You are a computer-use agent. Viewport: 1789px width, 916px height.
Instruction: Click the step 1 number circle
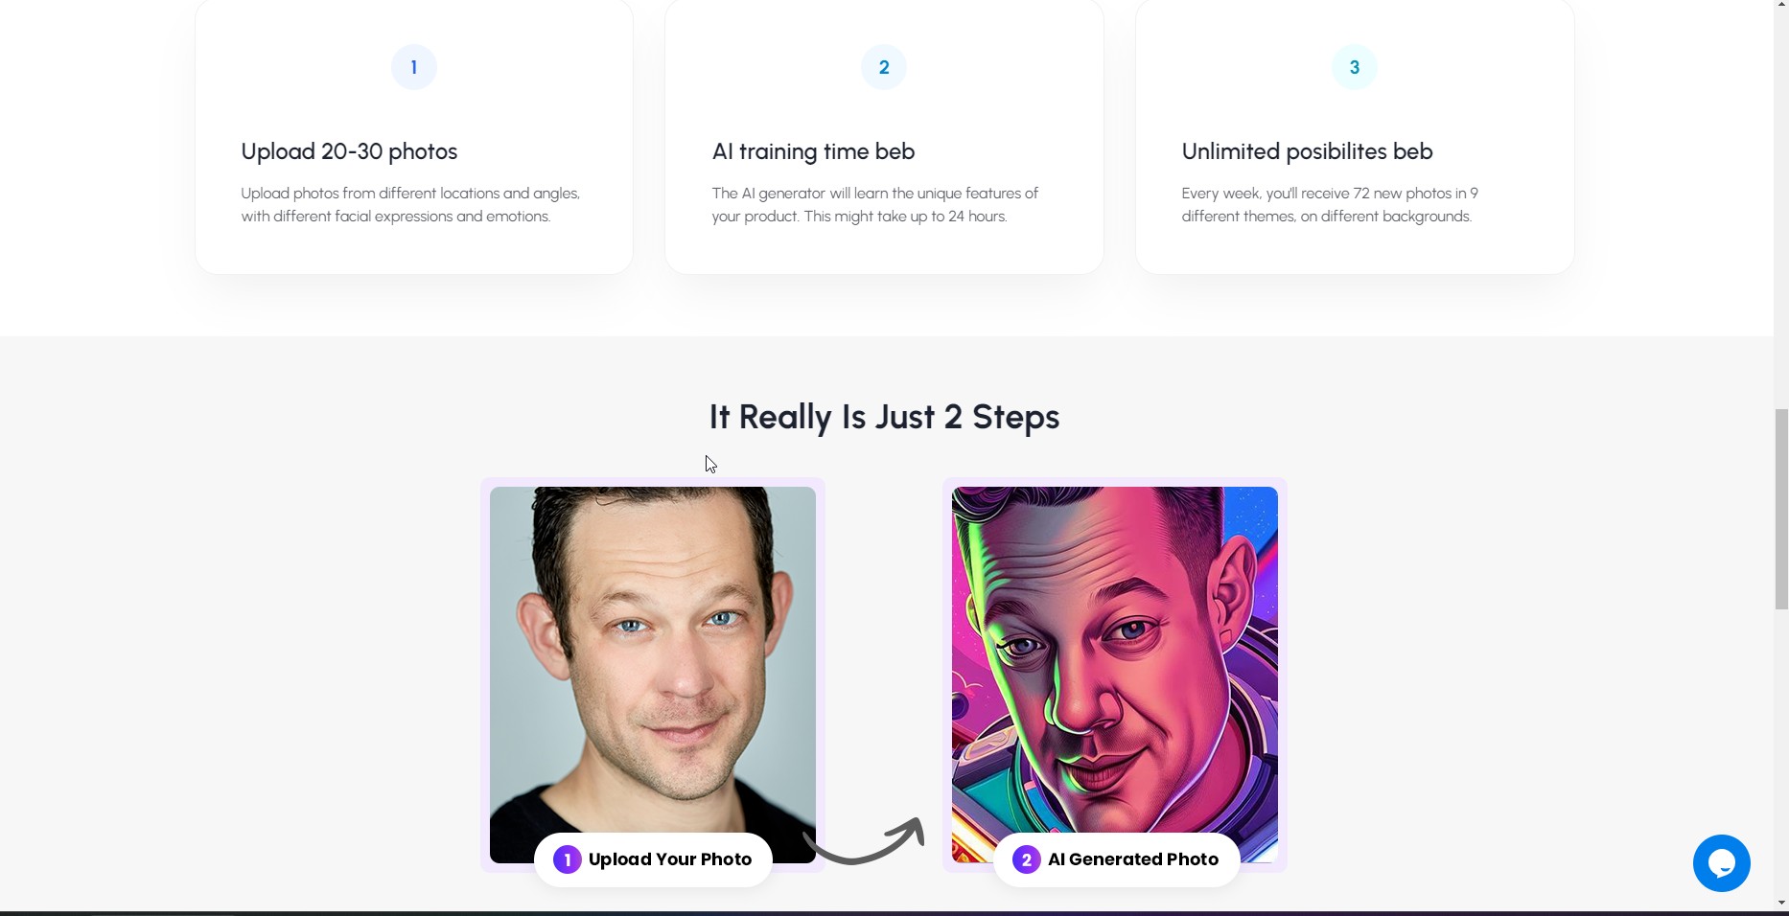pyautogui.click(x=414, y=67)
